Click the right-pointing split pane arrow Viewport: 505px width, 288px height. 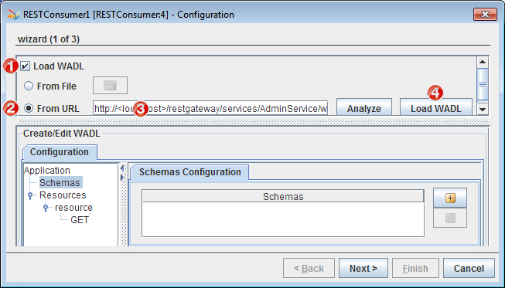tap(122, 178)
